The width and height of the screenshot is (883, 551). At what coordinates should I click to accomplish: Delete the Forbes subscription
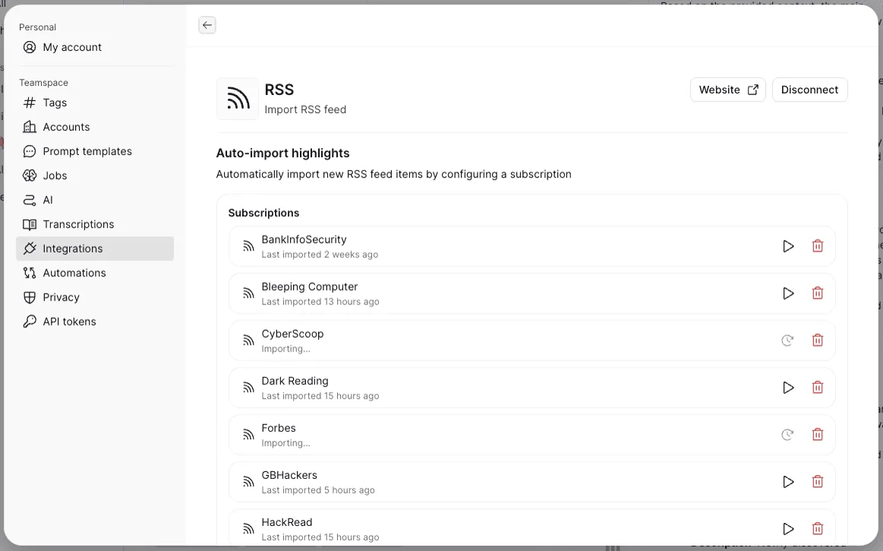tap(817, 434)
